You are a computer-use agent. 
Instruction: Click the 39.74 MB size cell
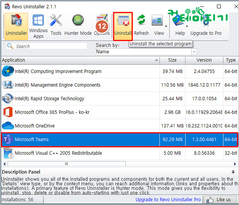point(172,71)
